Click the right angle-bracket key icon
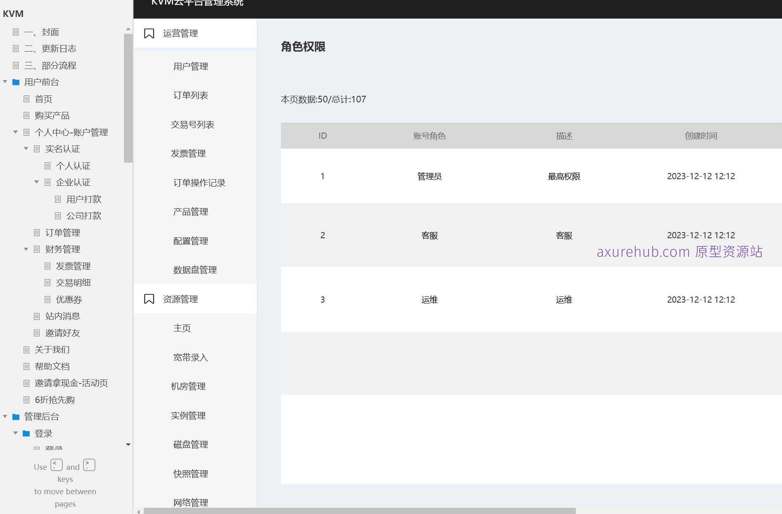782x514 pixels. point(89,465)
